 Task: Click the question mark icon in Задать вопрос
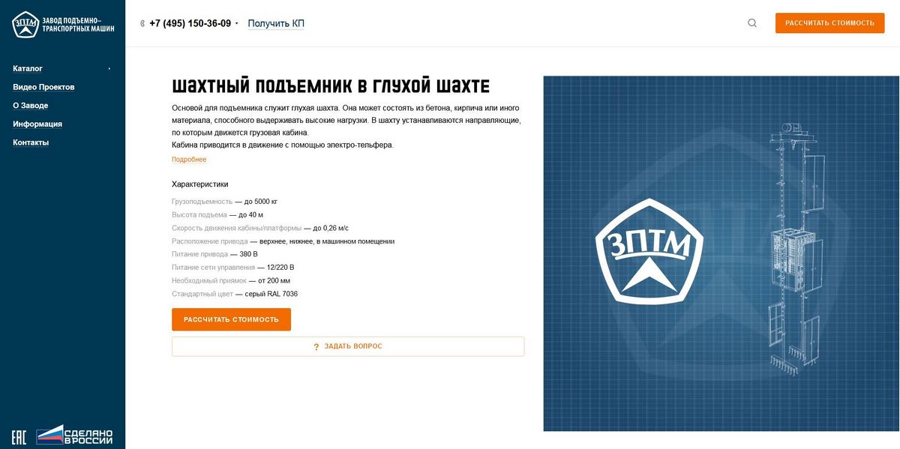(316, 346)
